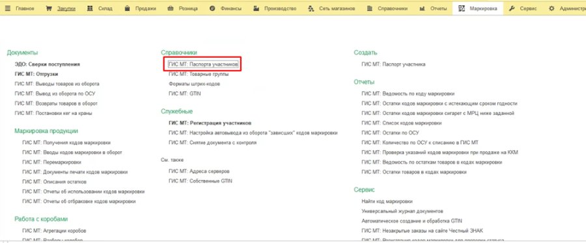586x243 pixels.
Task: Open ГИС МТ: Перемаркировки
Action: tap(51, 162)
